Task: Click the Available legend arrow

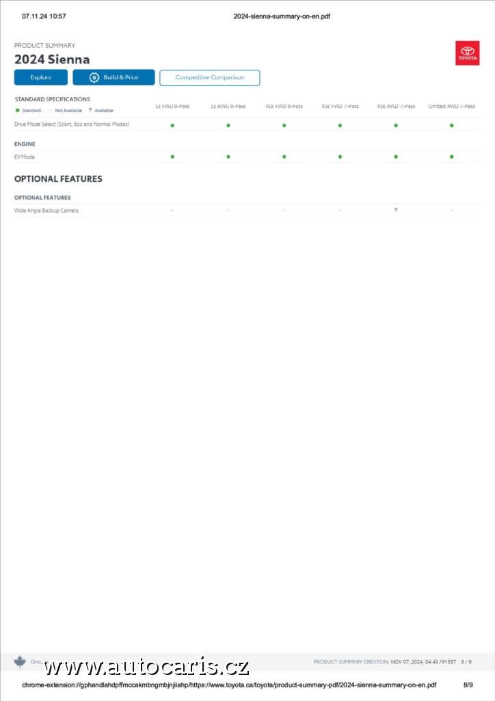Action: pos(90,110)
